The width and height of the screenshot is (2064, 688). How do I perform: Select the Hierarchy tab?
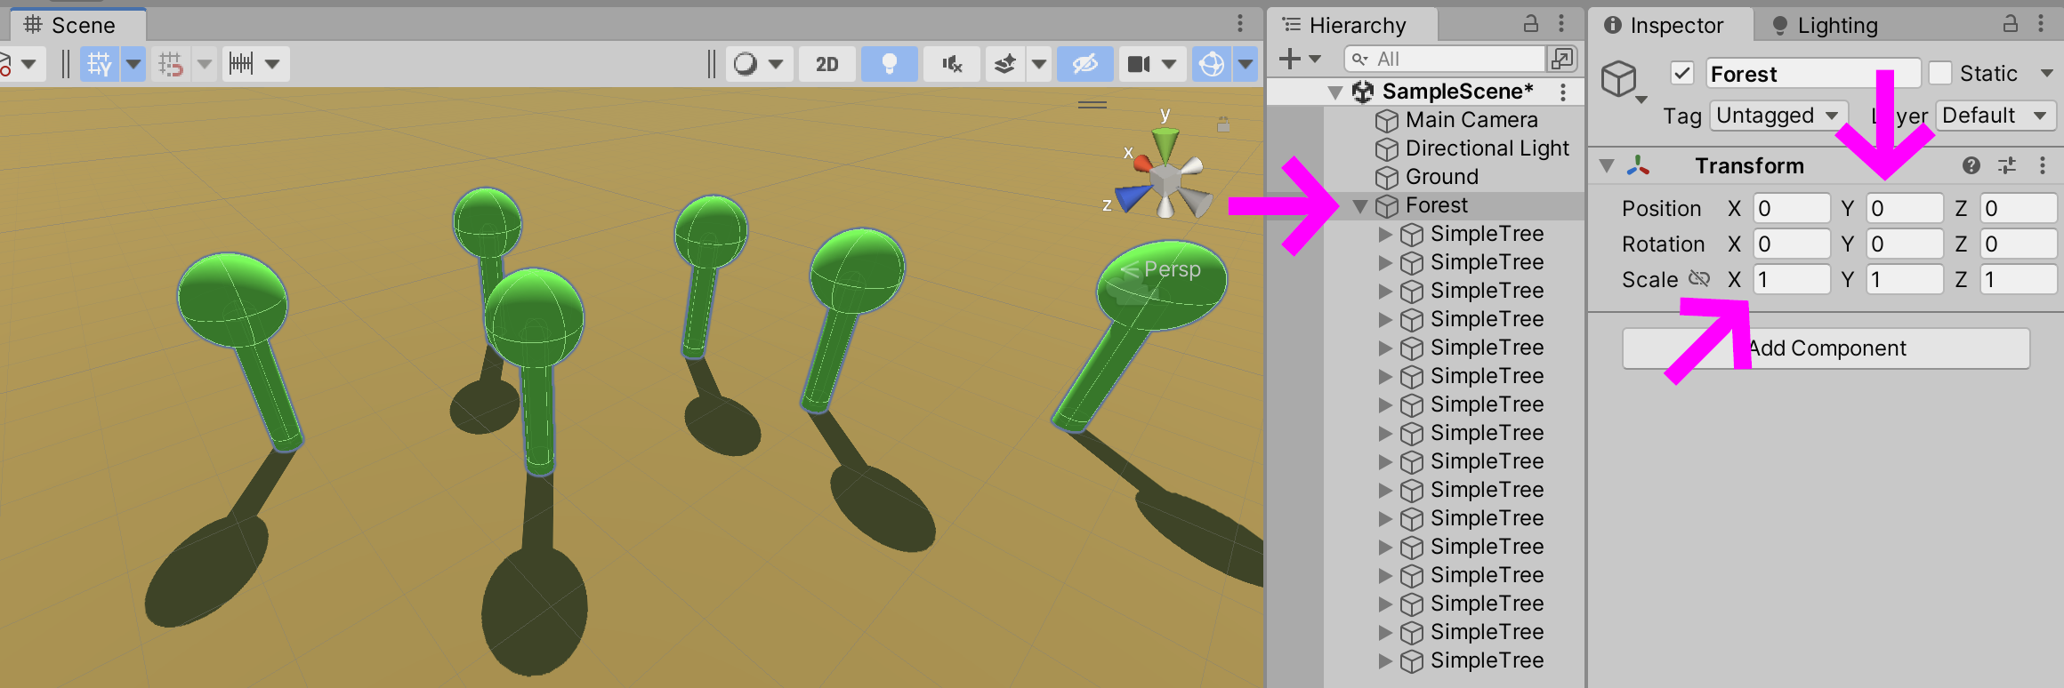coord(1356,26)
